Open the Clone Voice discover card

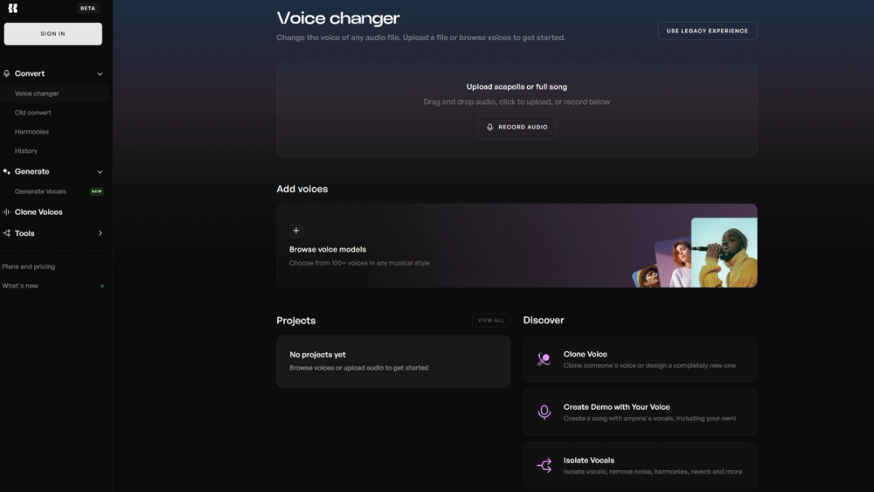pyautogui.click(x=640, y=359)
